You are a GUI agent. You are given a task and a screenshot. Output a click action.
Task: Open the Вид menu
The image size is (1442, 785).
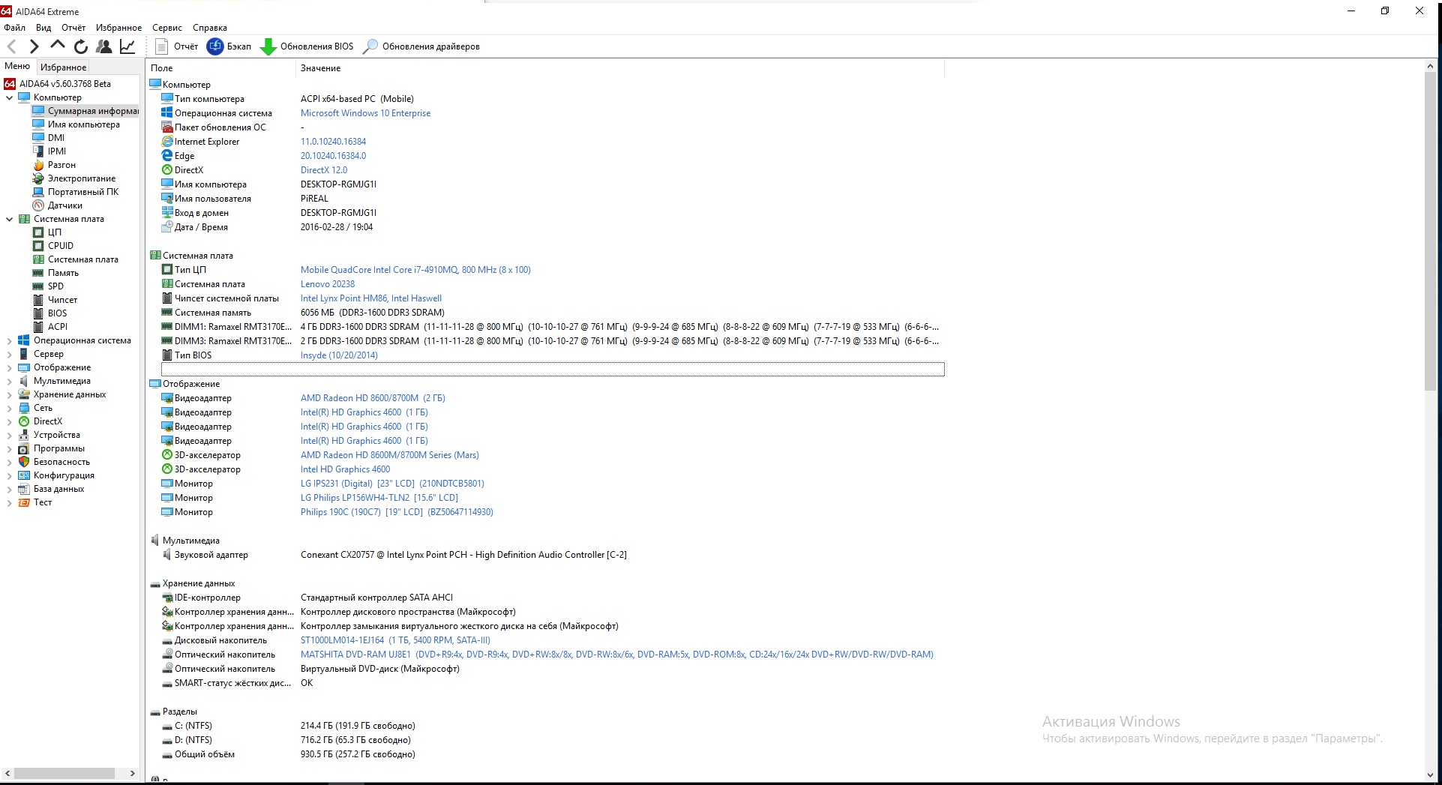click(43, 28)
